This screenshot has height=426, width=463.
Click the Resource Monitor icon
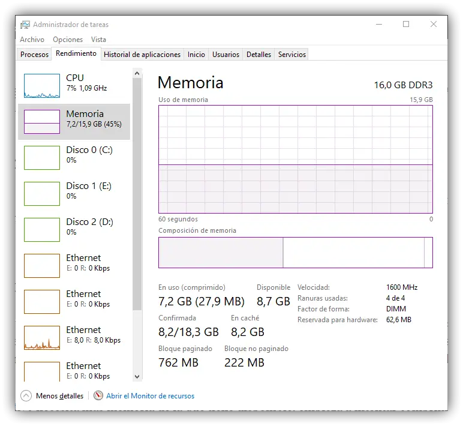98,396
